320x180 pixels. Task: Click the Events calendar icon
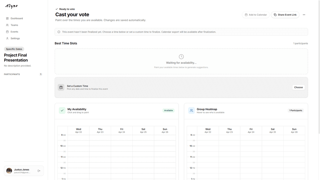(7, 32)
